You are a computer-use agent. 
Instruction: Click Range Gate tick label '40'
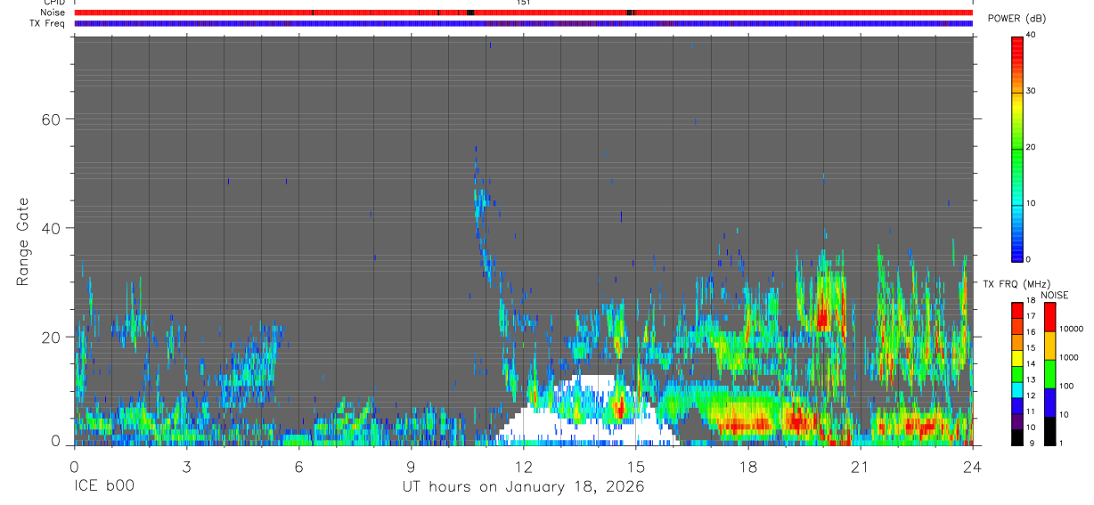(x=50, y=228)
